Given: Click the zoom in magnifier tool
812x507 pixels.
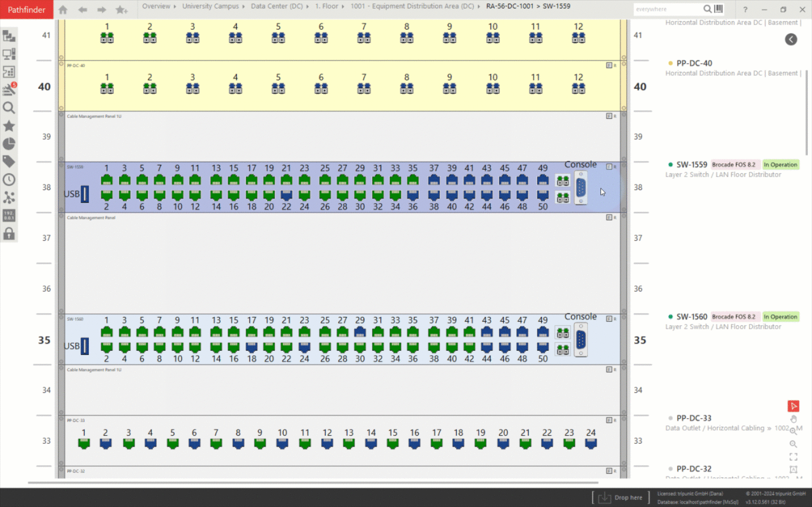Looking at the screenshot, I should (793, 444).
